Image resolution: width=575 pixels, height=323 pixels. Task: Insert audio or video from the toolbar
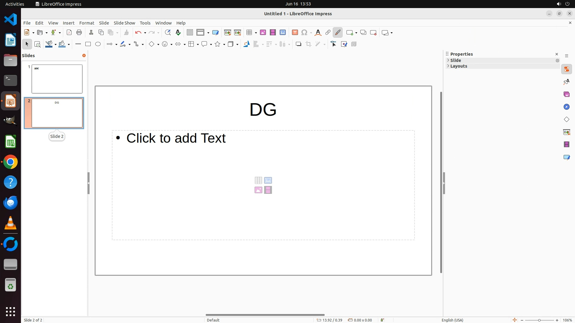point(273,33)
